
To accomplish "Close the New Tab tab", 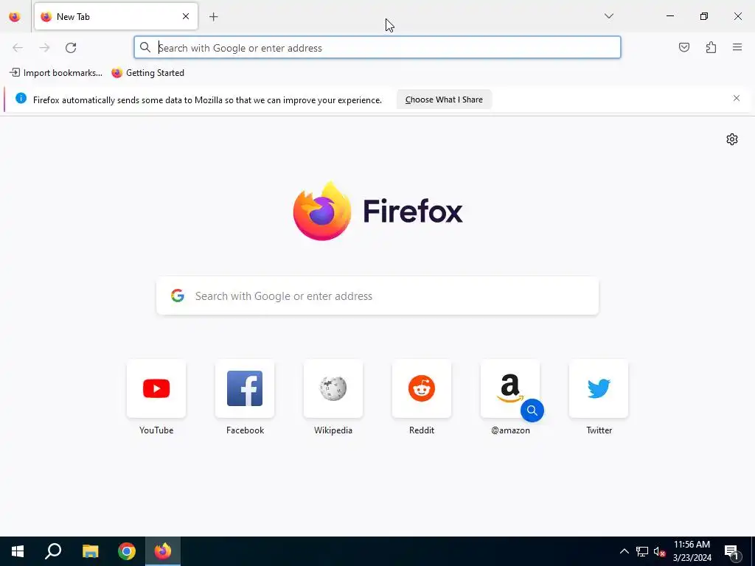I will [x=186, y=16].
